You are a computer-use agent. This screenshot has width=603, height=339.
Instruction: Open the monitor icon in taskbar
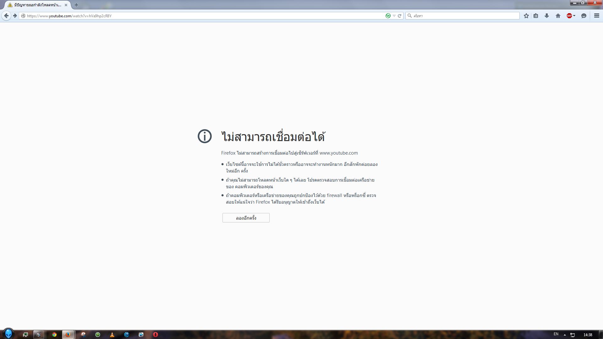click(x=25, y=335)
